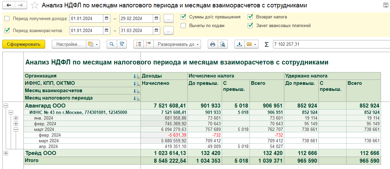Open print preview icon
Screen dimensions: 390x169
point(223,44)
